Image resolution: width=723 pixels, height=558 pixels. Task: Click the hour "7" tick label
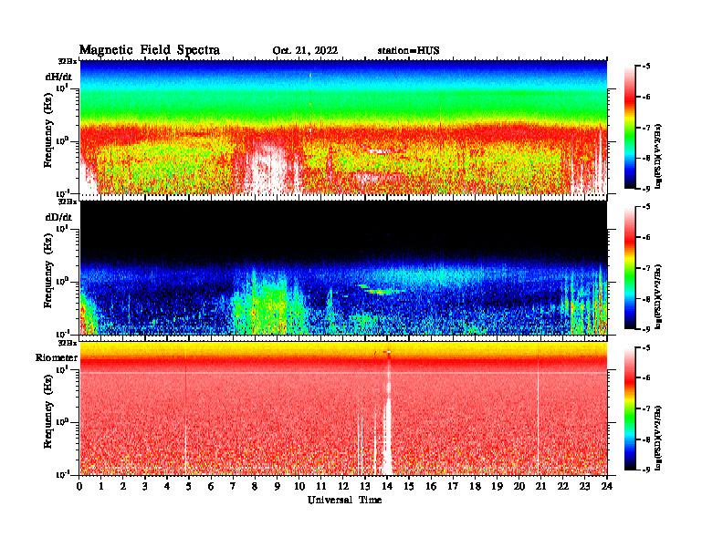[x=233, y=487]
